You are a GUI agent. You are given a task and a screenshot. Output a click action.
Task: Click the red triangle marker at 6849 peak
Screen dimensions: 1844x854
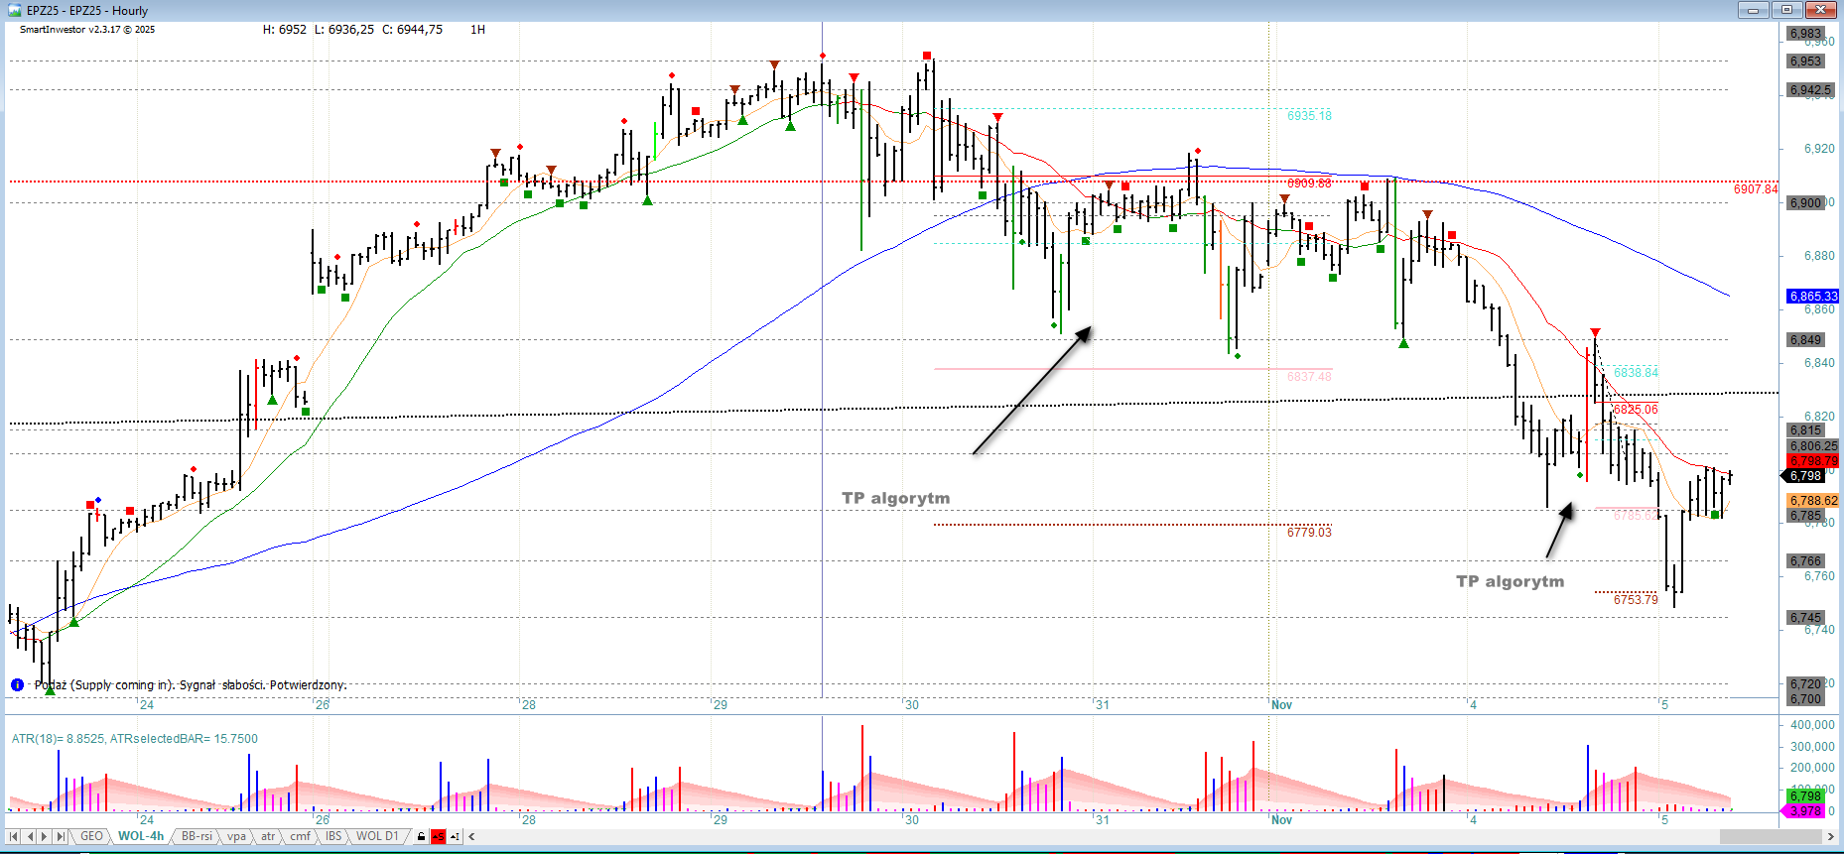point(1595,332)
